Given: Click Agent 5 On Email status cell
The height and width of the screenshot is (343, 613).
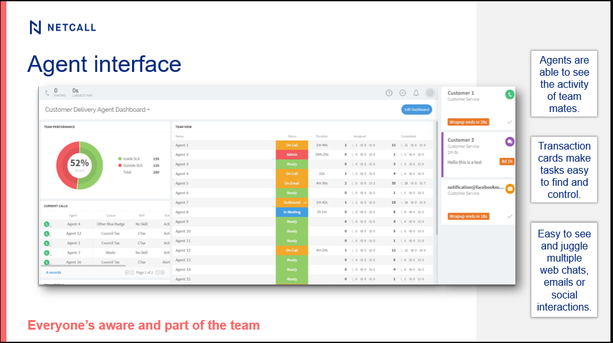Looking at the screenshot, I should coord(292,183).
